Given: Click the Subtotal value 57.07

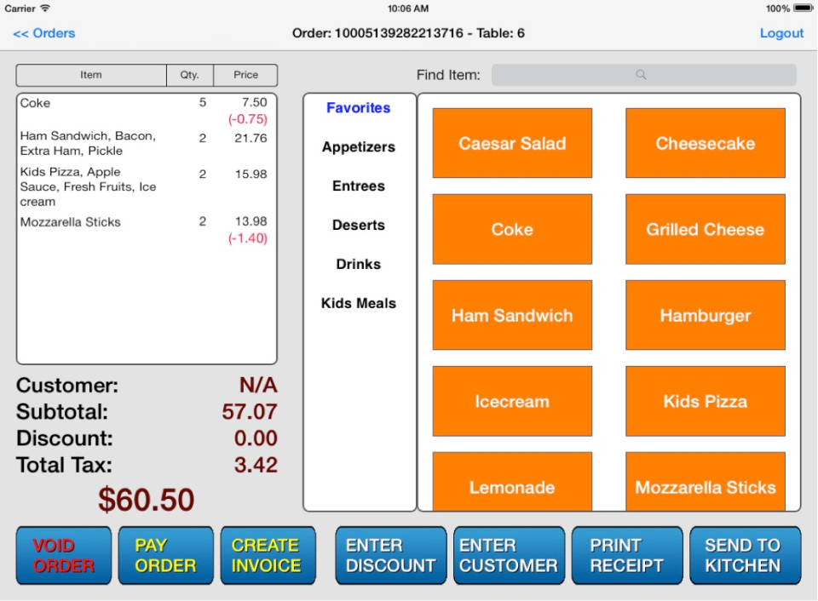Looking at the screenshot, I should tap(250, 412).
